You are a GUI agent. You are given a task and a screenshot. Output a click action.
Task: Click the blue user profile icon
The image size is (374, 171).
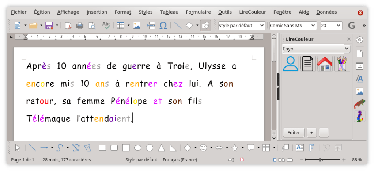pos(291,64)
